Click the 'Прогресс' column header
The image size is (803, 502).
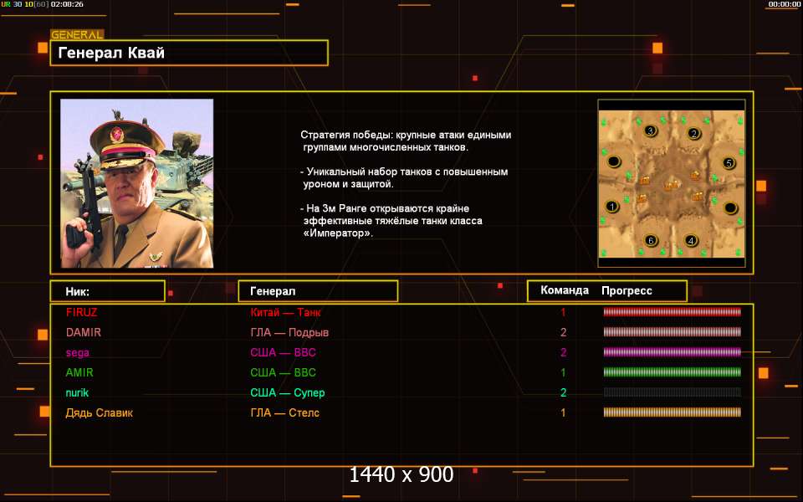627,291
